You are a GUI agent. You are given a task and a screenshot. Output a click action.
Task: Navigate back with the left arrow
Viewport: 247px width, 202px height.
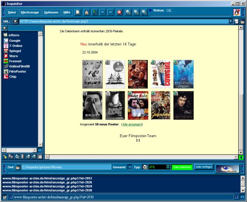coord(102,12)
